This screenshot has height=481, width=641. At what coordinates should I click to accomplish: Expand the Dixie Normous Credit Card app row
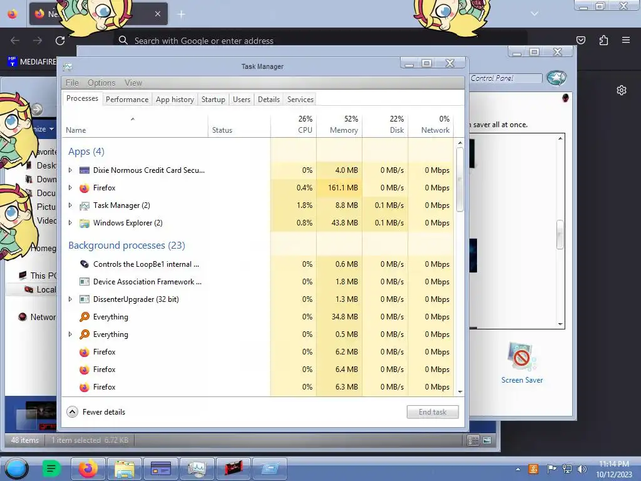click(x=70, y=170)
